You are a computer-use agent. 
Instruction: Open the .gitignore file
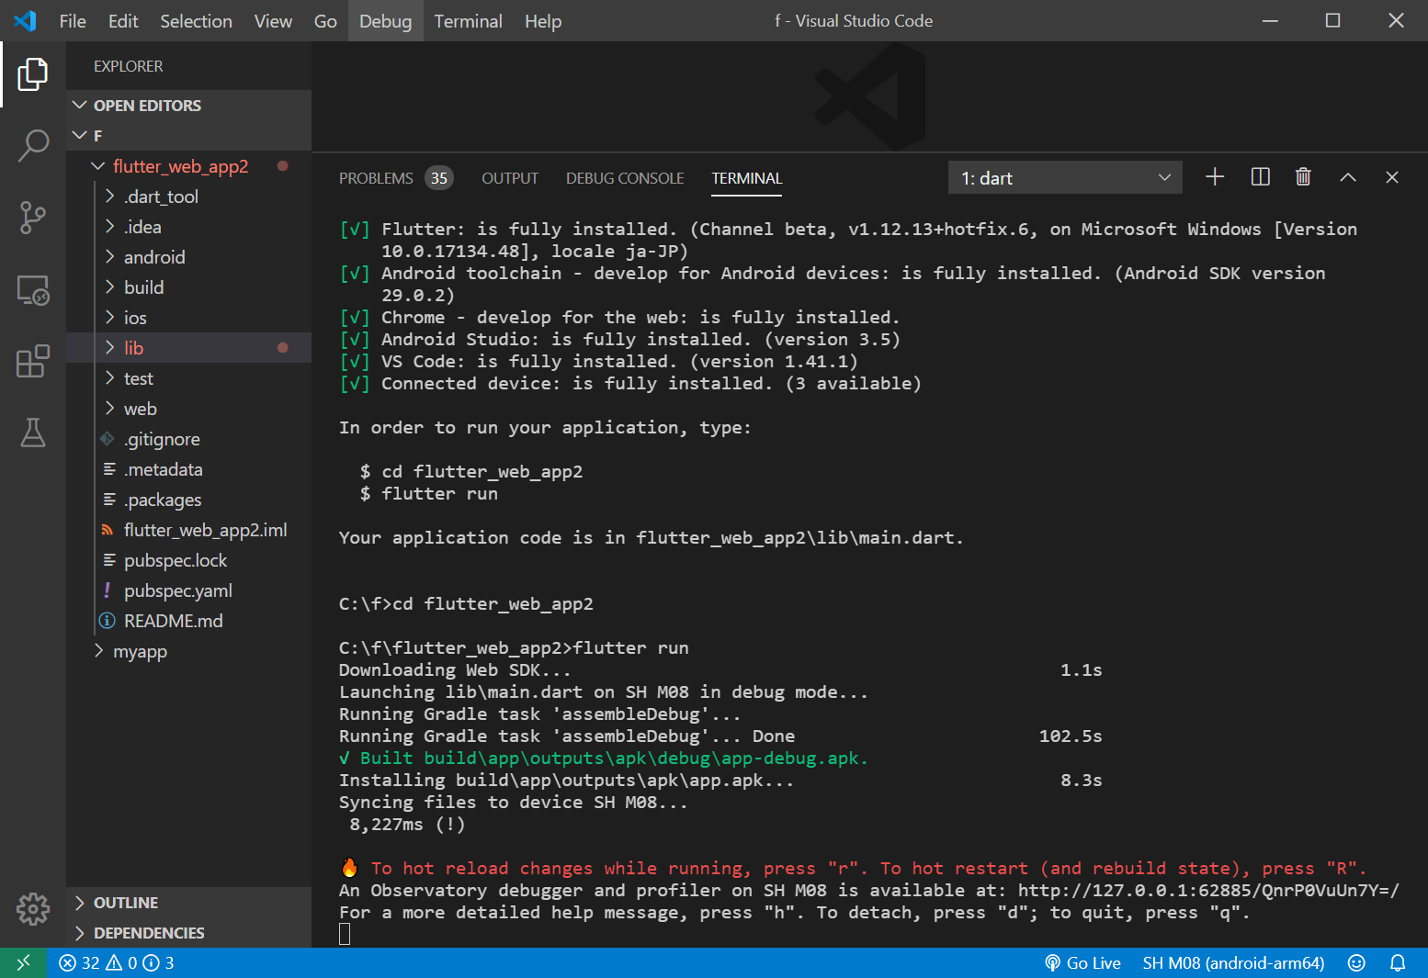click(188, 439)
